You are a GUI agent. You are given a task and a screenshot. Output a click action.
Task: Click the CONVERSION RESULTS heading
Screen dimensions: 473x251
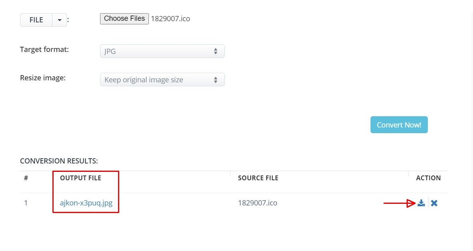click(x=59, y=161)
